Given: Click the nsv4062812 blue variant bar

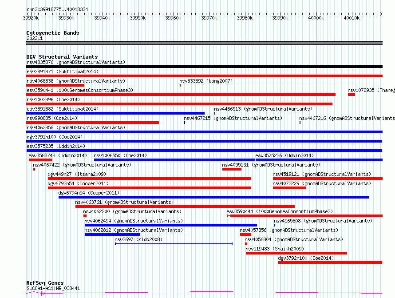Looking at the screenshot, I should point(112,234).
